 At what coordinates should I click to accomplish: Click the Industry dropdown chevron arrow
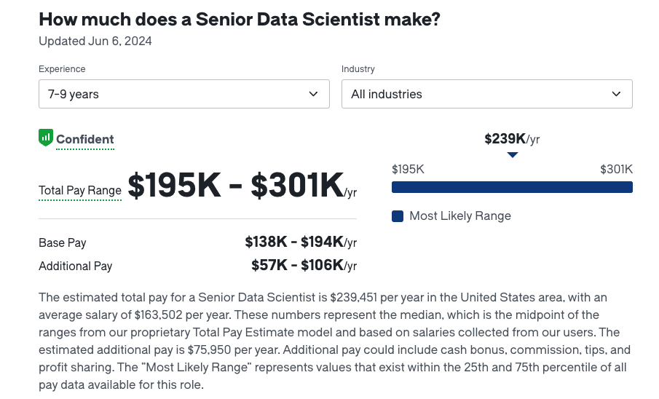coord(616,94)
